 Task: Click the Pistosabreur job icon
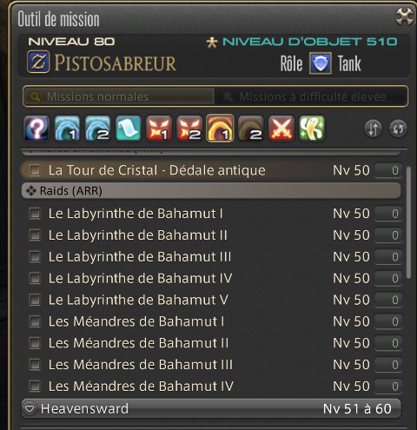38,62
